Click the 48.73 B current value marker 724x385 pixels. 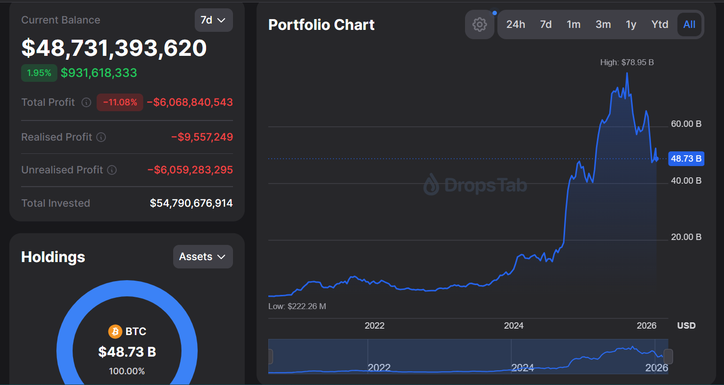[x=686, y=158]
